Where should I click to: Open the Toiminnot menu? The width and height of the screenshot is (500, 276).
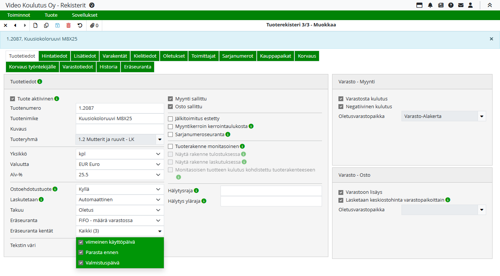(19, 15)
